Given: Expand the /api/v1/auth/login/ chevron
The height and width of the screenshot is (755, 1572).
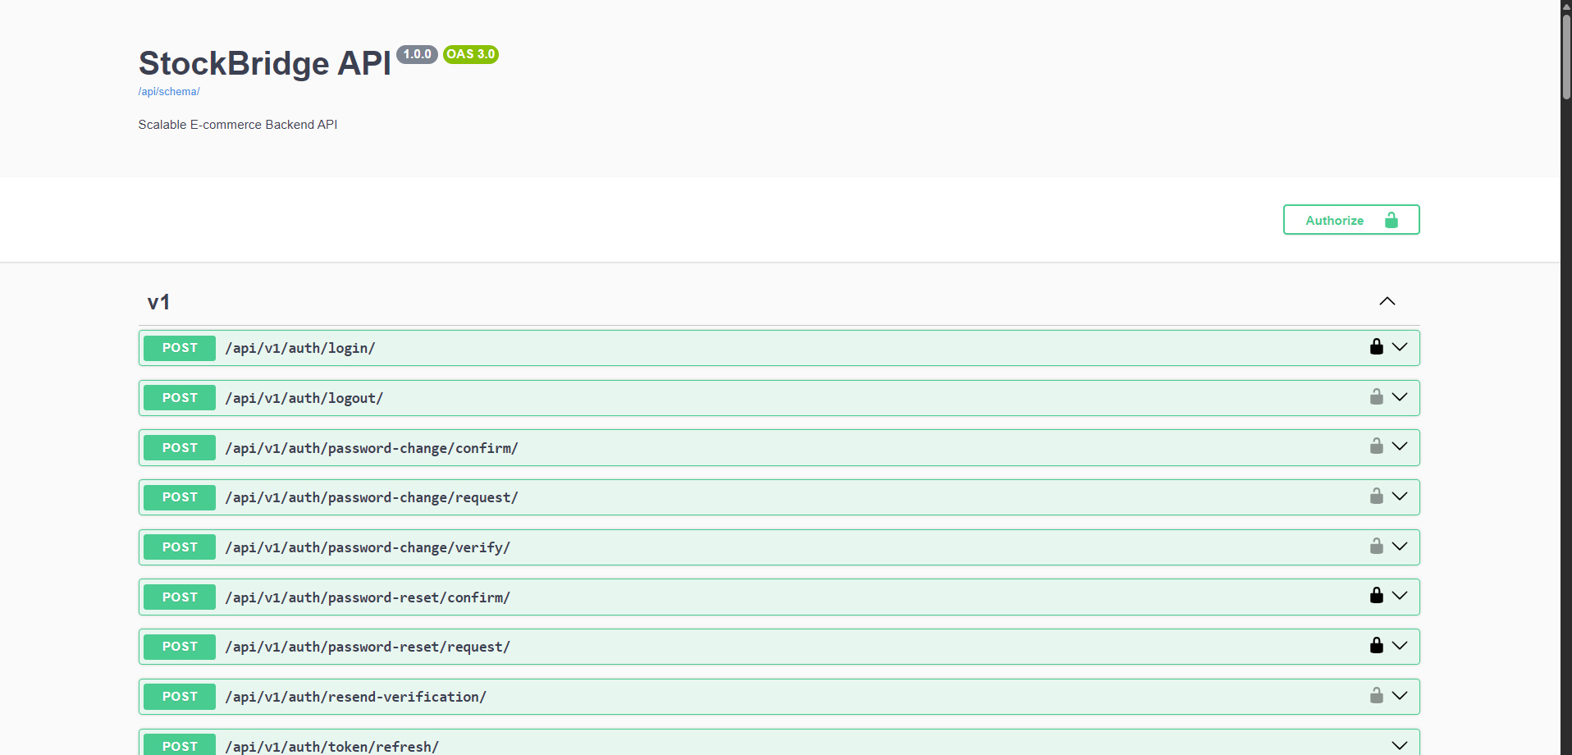Looking at the screenshot, I should [1400, 346].
